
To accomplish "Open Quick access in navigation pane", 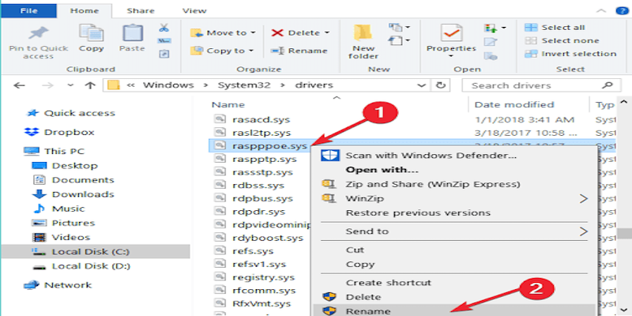I will click(80, 113).
